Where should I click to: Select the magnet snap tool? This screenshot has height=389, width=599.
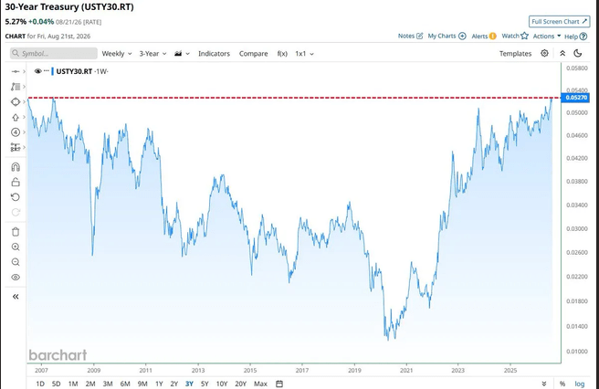point(16,167)
